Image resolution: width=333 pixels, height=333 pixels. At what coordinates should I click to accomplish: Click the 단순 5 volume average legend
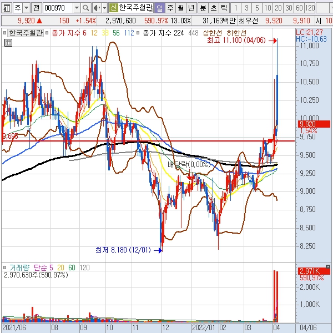pyautogui.click(x=43, y=268)
